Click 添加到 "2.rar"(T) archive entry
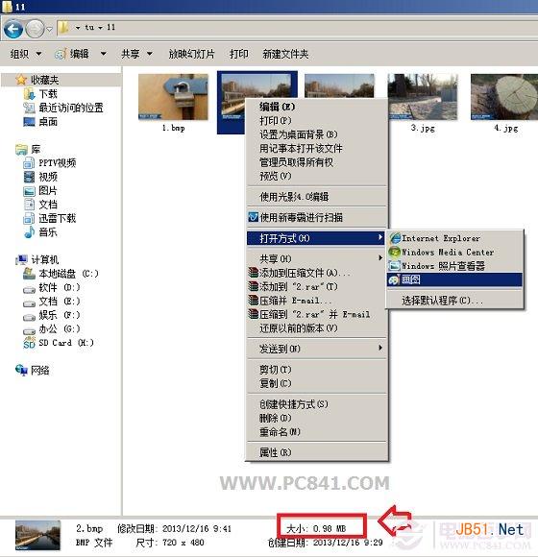538x557 pixels. [317, 287]
